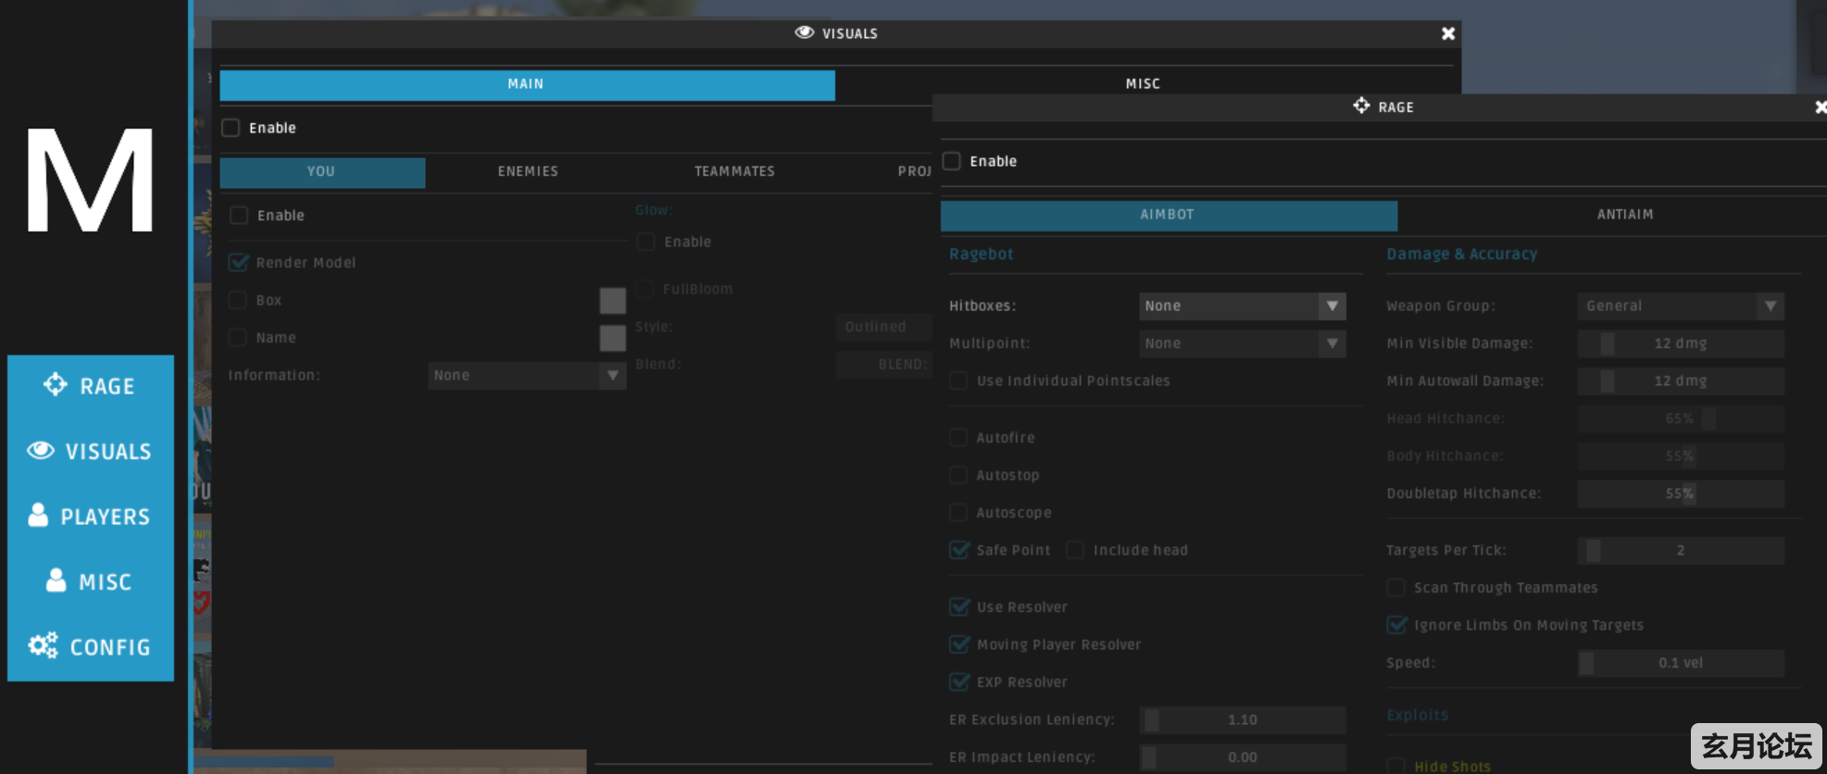The height and width of the screenshot is (774, 1827).
Task: Uncheck Use Resolver
Action: click(x=958, y=606)
